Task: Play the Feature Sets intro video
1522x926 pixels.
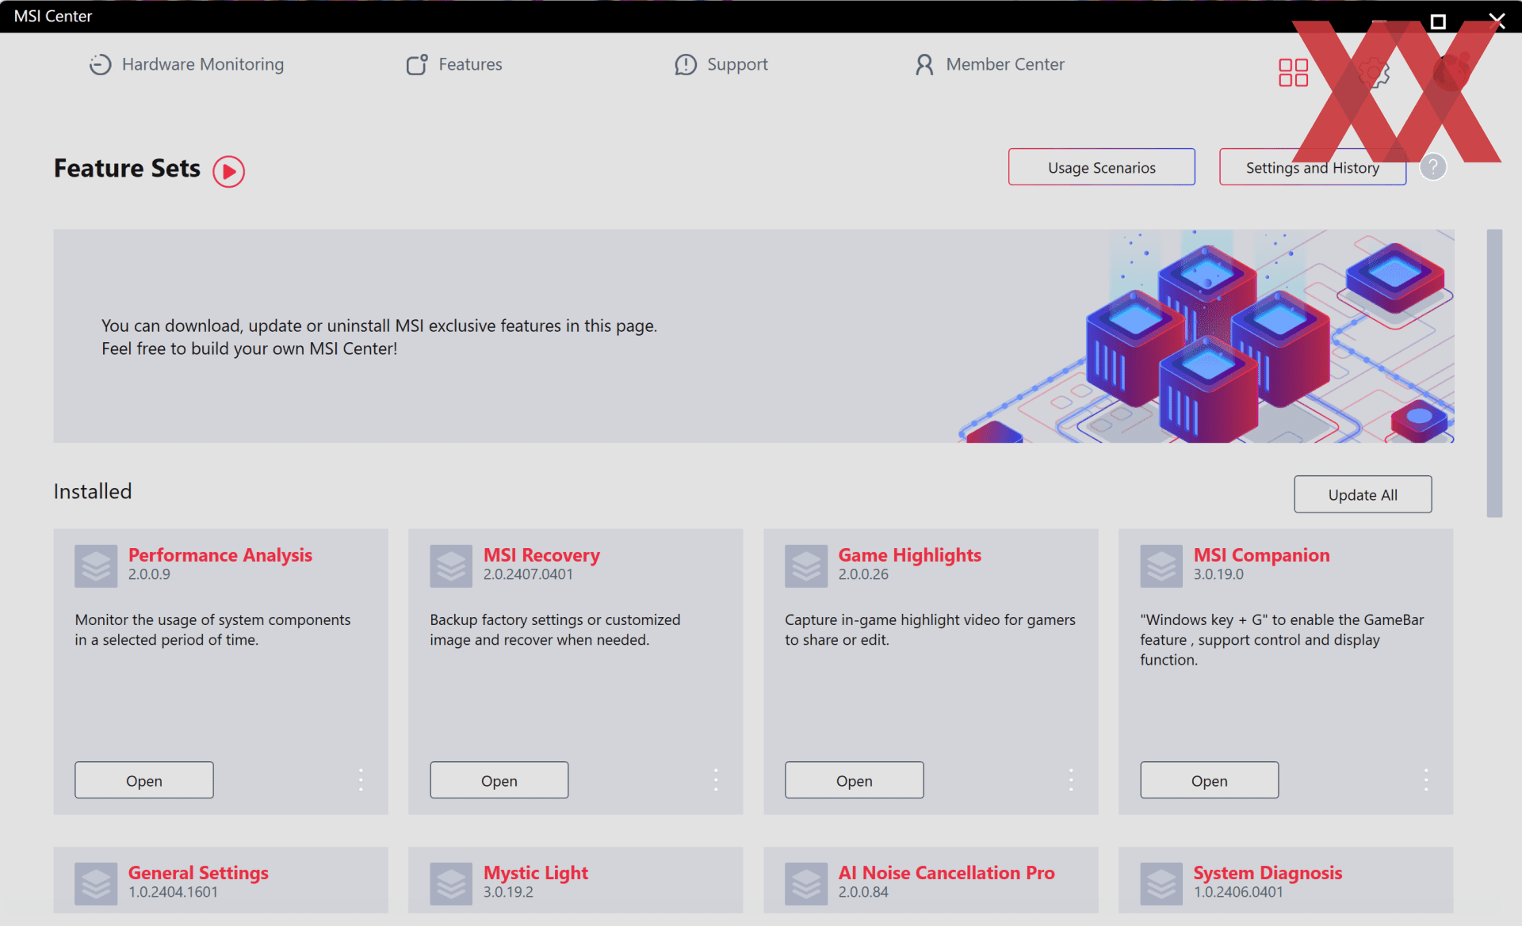Action: 228,171
